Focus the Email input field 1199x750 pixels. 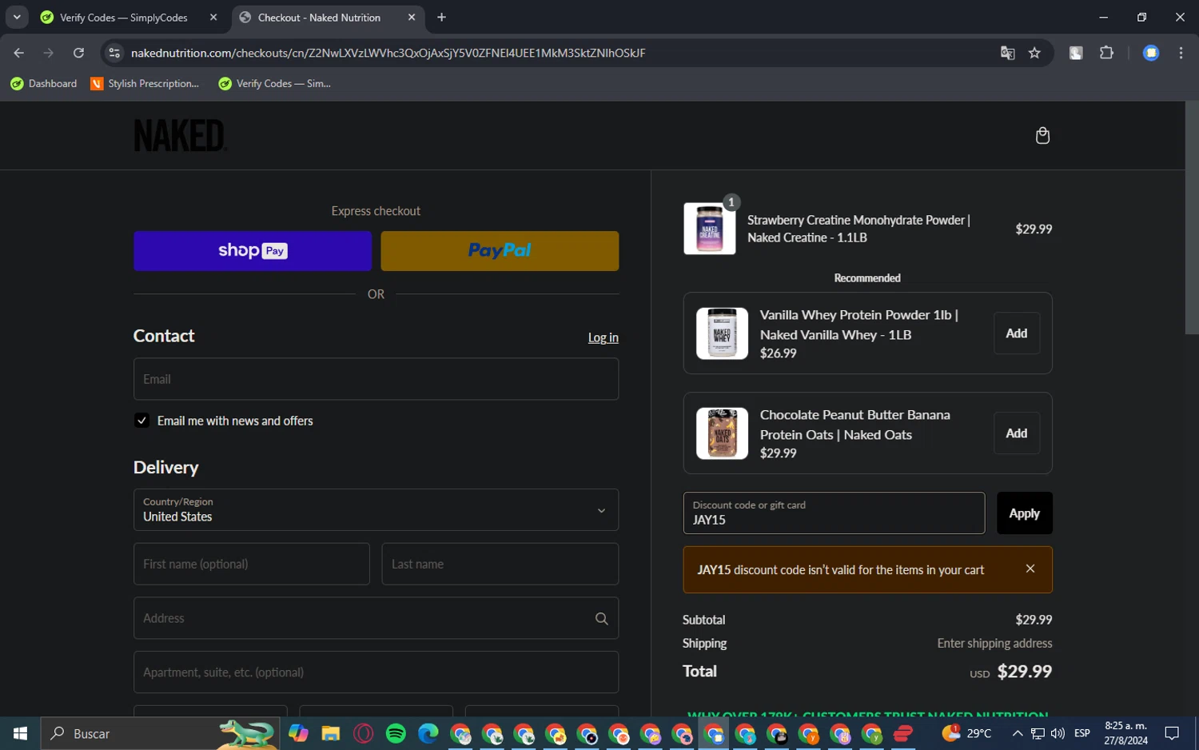click(376, 379)
